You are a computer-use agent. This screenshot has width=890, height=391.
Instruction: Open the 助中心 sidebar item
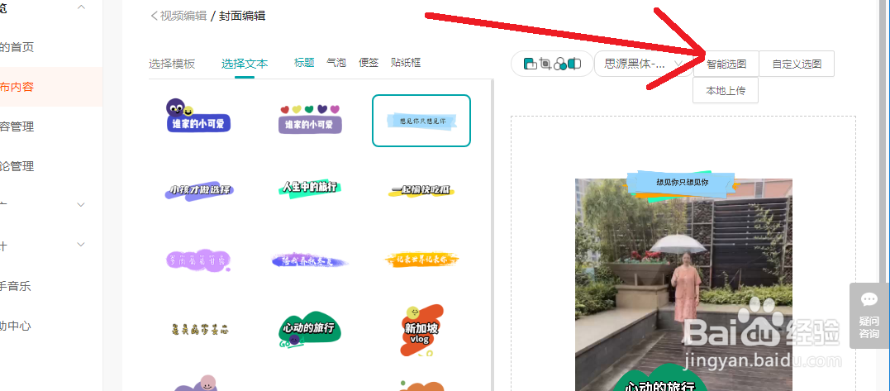pyautogui.click(x=16, y=326)
